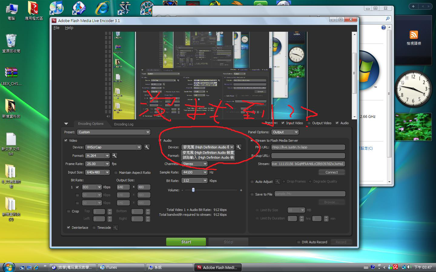Screen dimensions: 436x272
Task: Enable DVR Auto Record checkbox
Action: (x=299, y=242)
